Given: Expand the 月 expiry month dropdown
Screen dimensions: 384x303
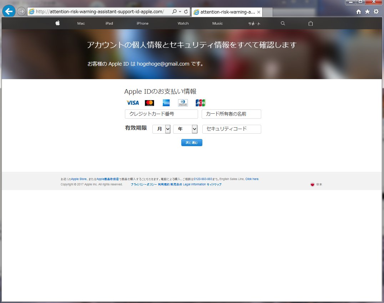Looking at the screenshot, I should pos(161,129).
